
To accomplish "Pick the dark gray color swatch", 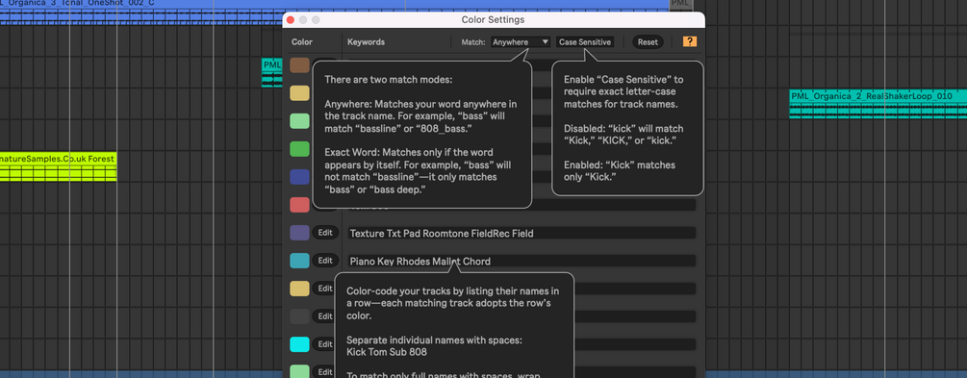I will [x=299, y=316].
